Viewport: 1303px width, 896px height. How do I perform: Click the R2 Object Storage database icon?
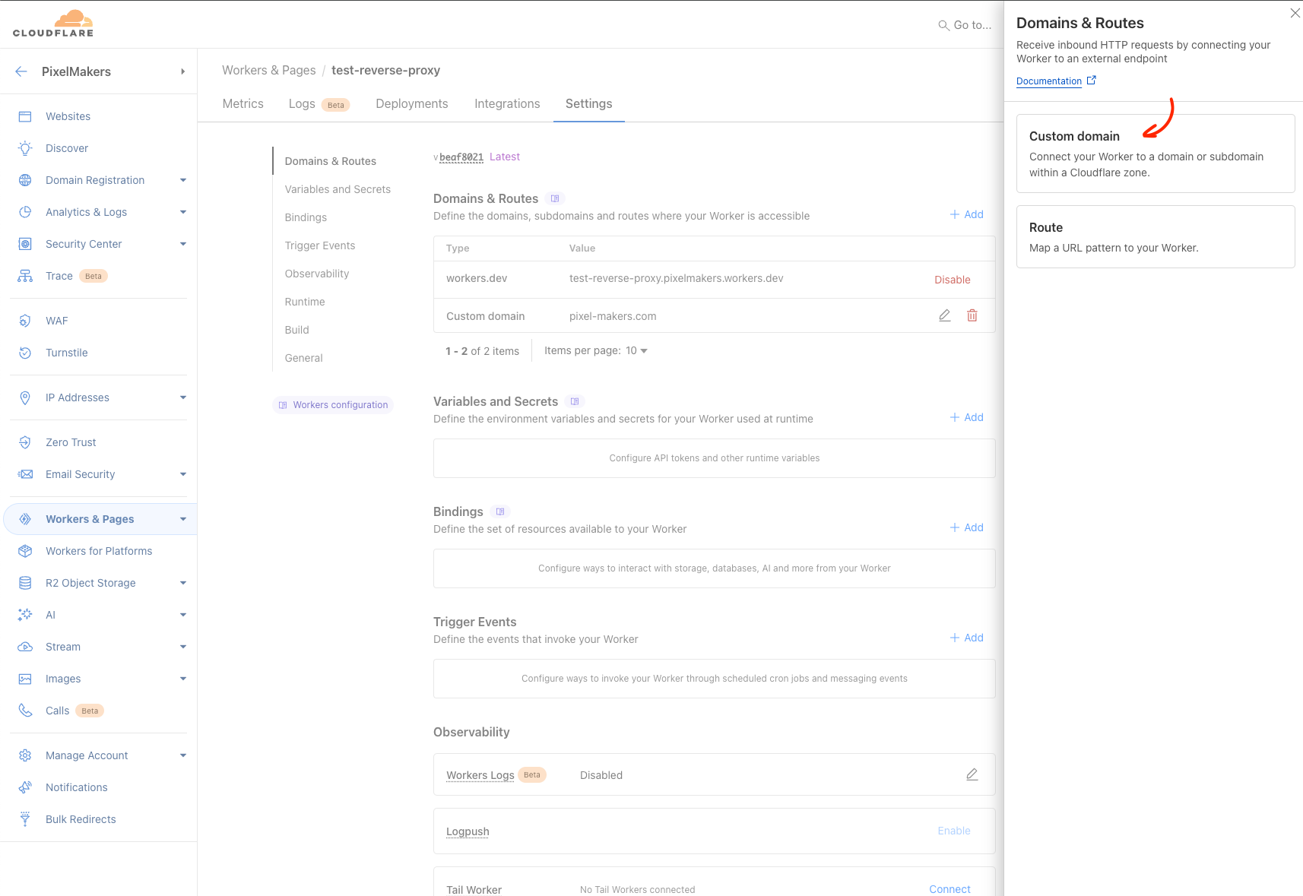[25, 583]
